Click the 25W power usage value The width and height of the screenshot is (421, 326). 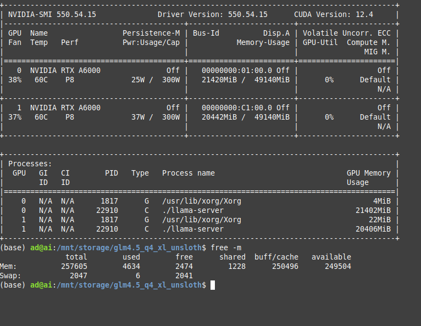(x=138, y=80)
